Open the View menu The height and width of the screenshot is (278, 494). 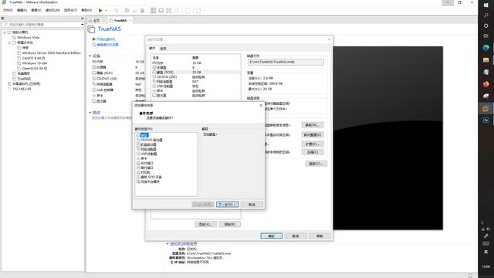tap(36, 10)
